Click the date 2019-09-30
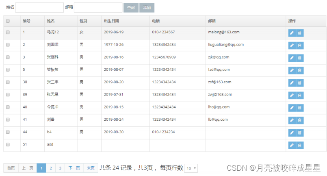This screenshot has height=176, width=327. pos(114,132)
